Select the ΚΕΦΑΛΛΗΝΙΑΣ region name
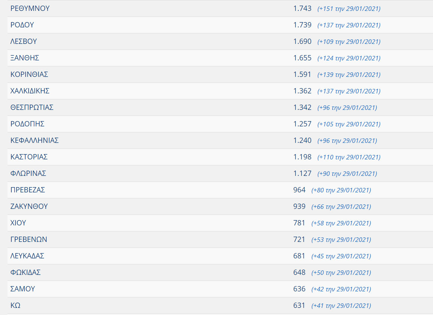The width and height of the screenshot is (433, 315). click(x=35, y=141)
